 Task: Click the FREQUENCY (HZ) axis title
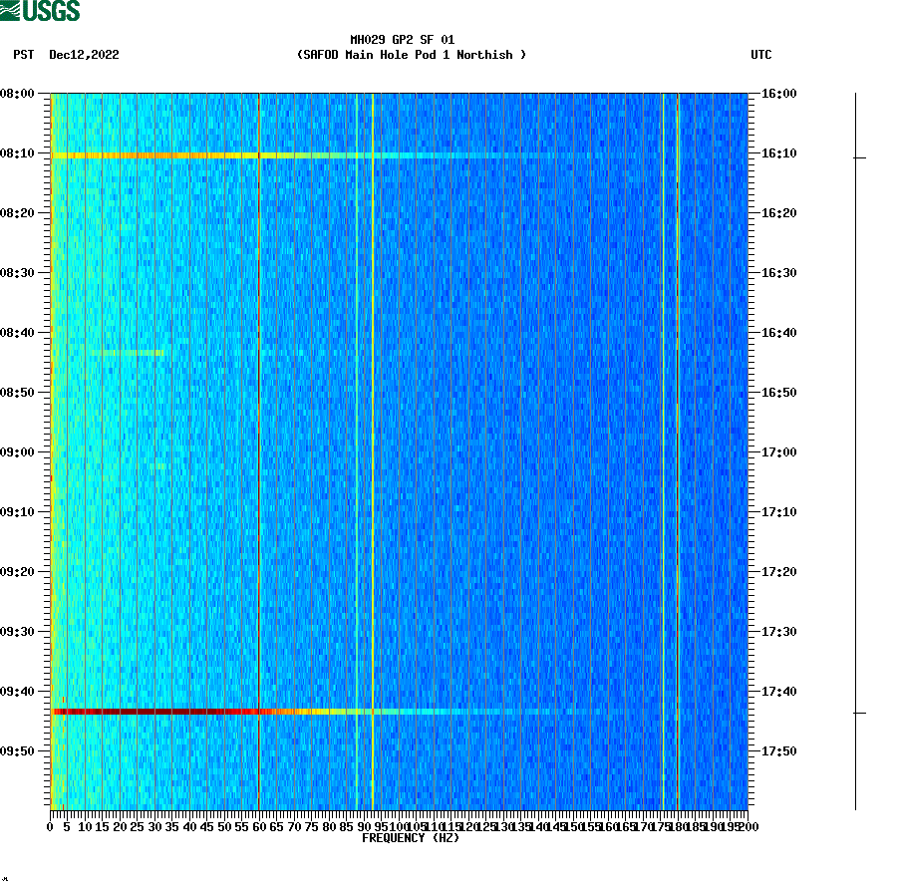410,838
